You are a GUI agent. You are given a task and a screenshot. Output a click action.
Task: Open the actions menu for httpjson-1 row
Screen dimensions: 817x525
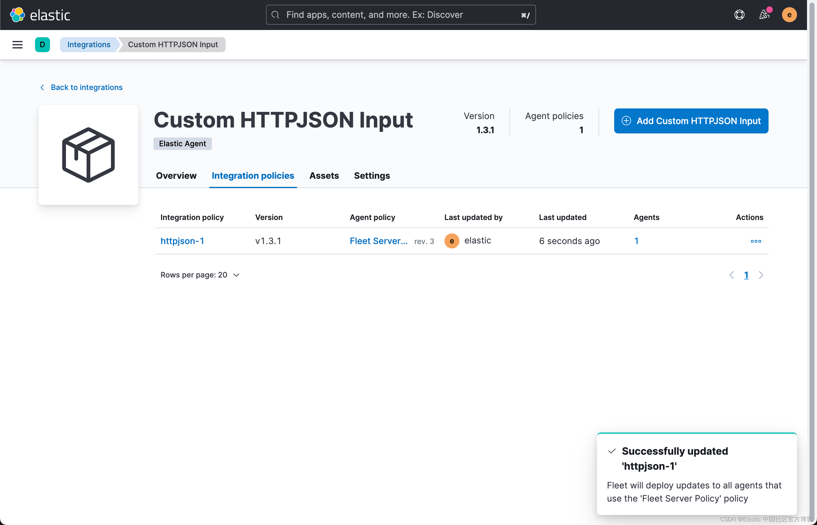point(756,241)
